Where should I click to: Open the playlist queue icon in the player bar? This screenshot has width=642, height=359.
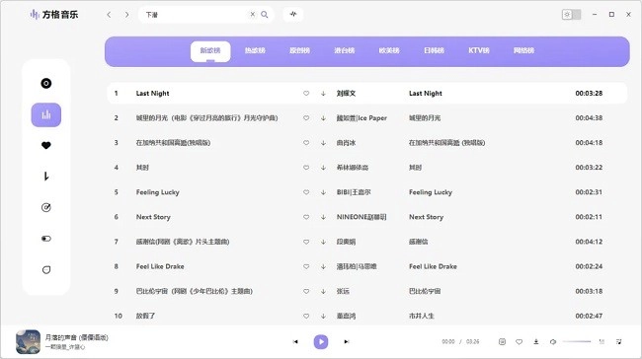(618, 342)
